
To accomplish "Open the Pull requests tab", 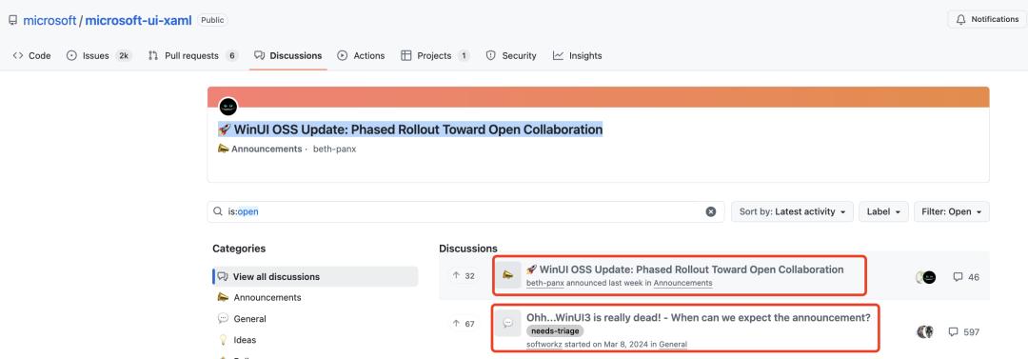I will [x=192, y=56].
